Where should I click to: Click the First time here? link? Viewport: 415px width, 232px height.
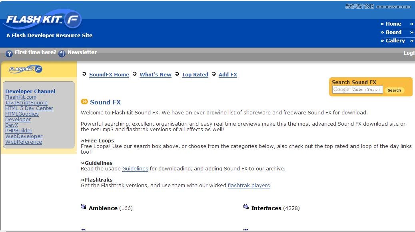36,52
